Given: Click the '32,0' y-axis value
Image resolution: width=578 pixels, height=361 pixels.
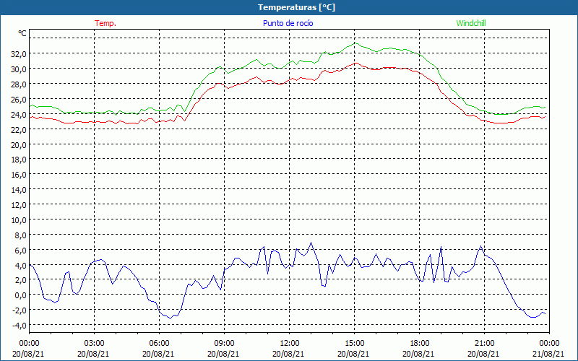Looking at the screenshot, I should tap(20, 54).
